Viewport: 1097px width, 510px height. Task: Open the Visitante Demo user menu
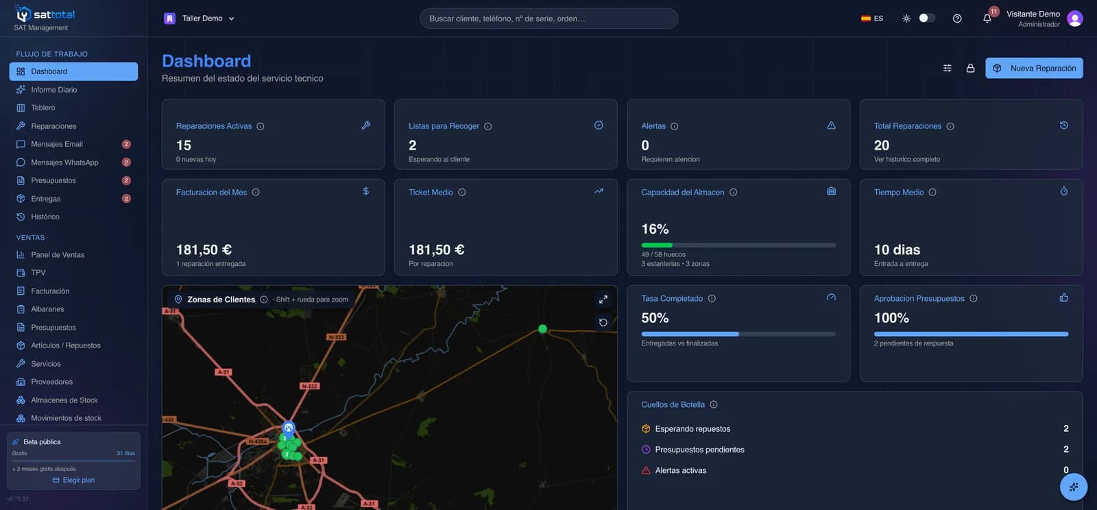click(x=1044, y=19)
